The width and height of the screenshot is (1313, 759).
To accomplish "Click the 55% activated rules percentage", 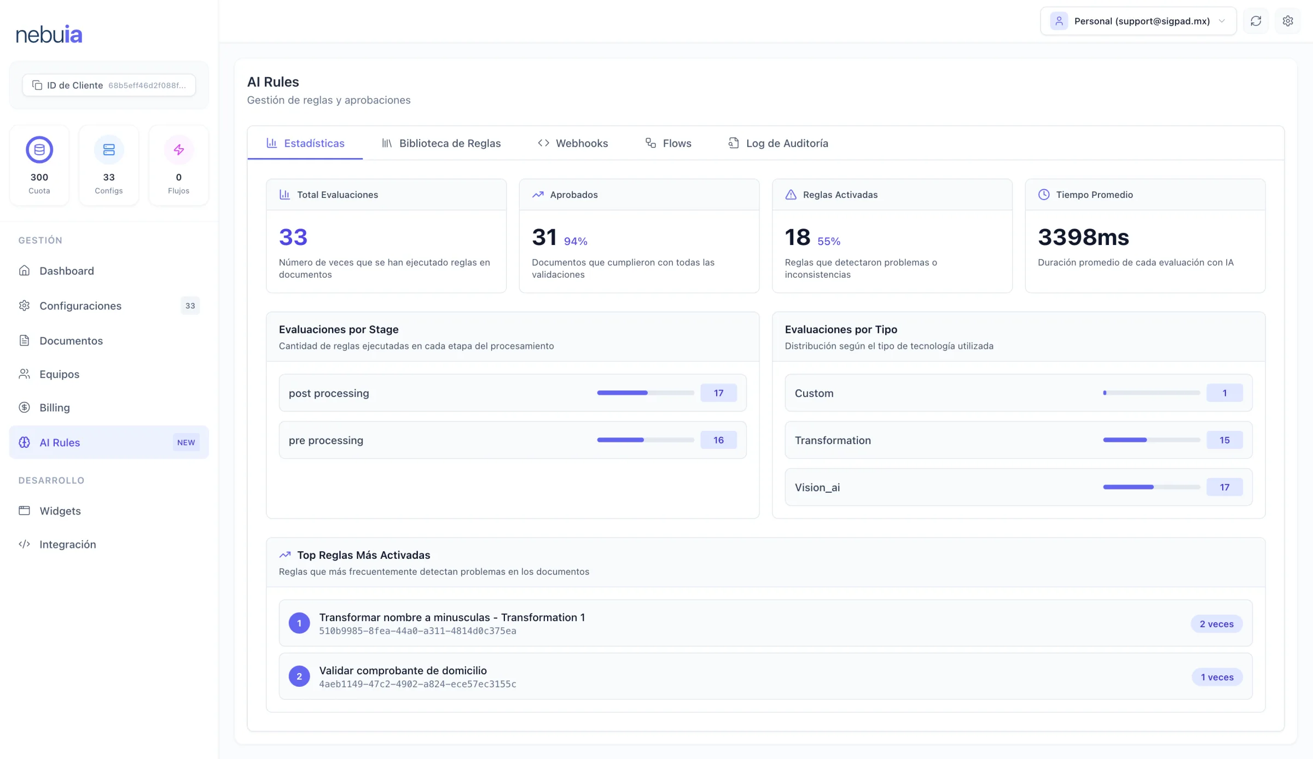I will point(829,241).
